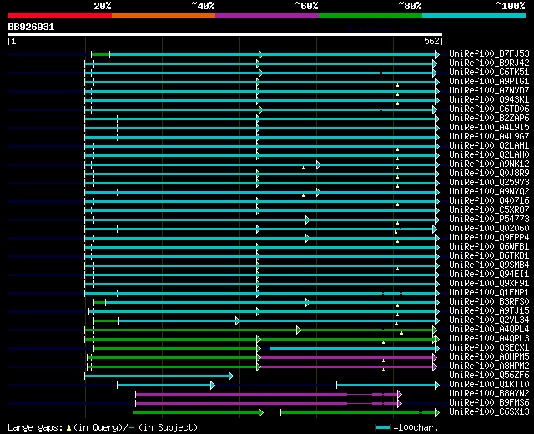The image size is (534, 434).
Task: Click hit name UniRef100_Q943K1
Action: tap(489, 100)
